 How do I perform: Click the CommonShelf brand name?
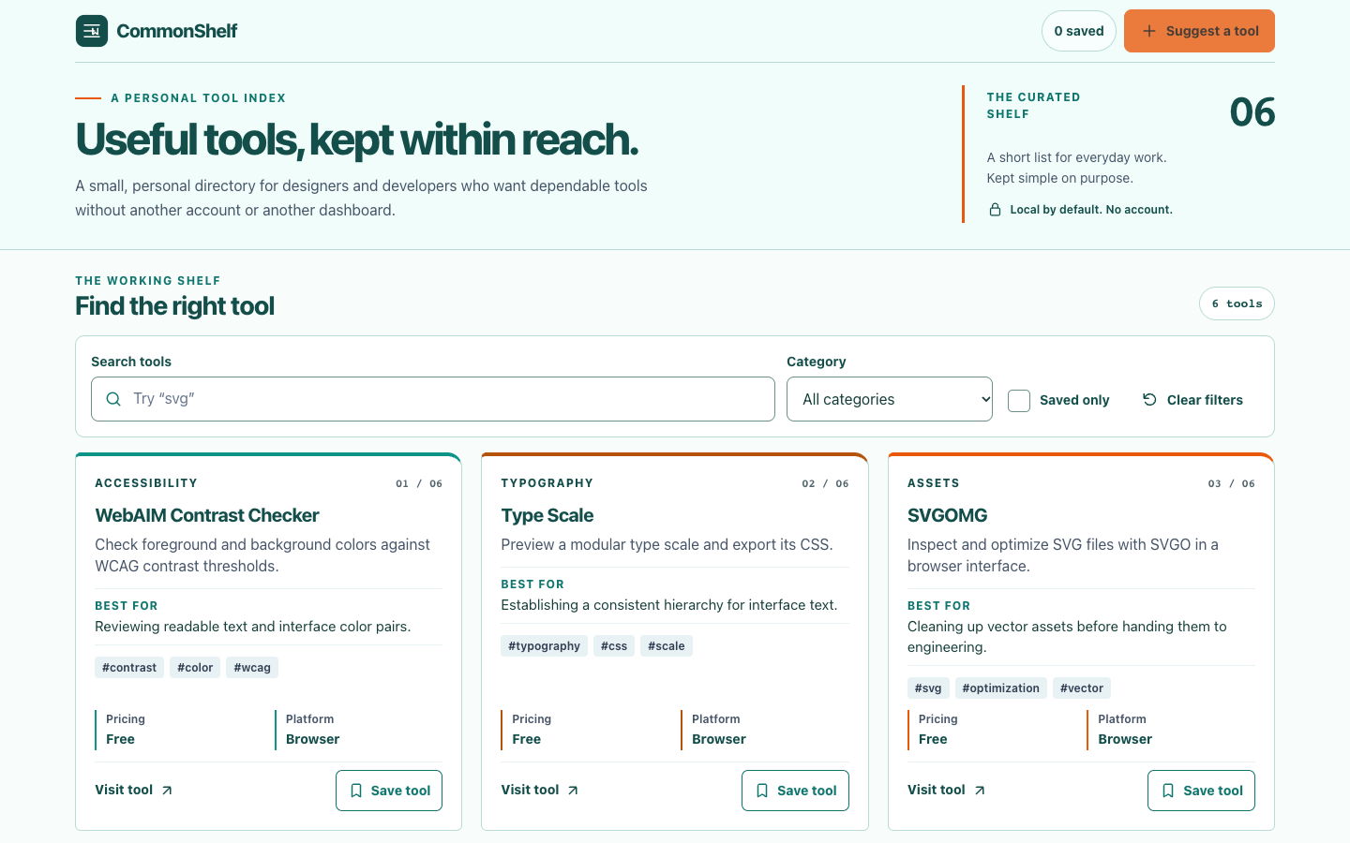coord(177,31)
